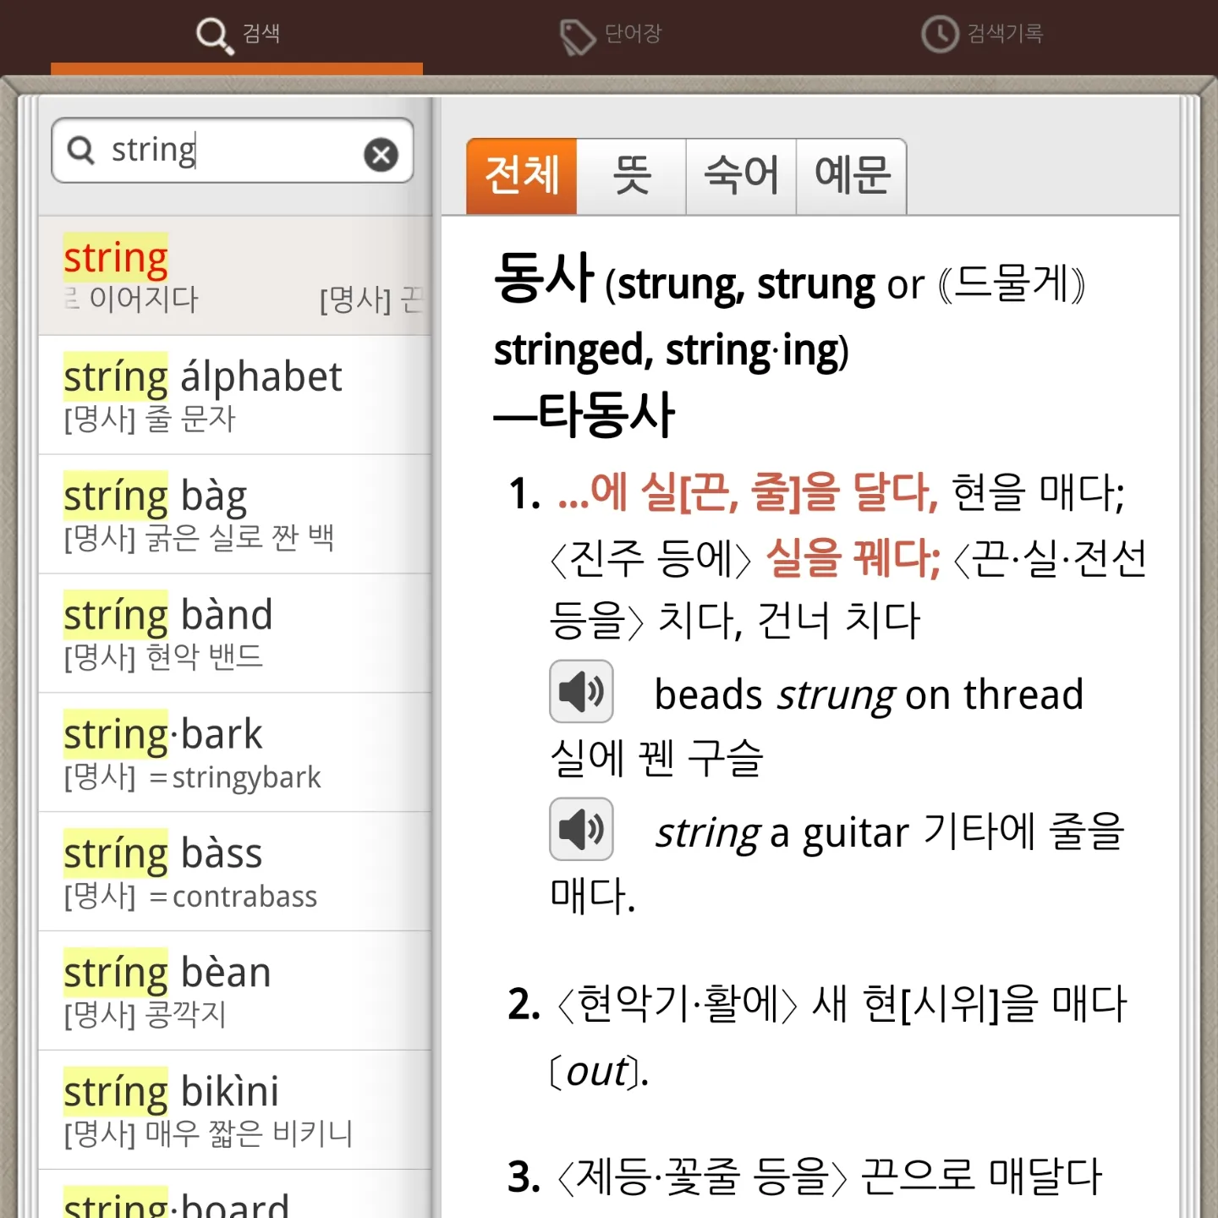The height and width of the screenshot is (1218, 1218).
Task: Clear the search field with X button
Action: pyautogui.click(x=381, y=155)
